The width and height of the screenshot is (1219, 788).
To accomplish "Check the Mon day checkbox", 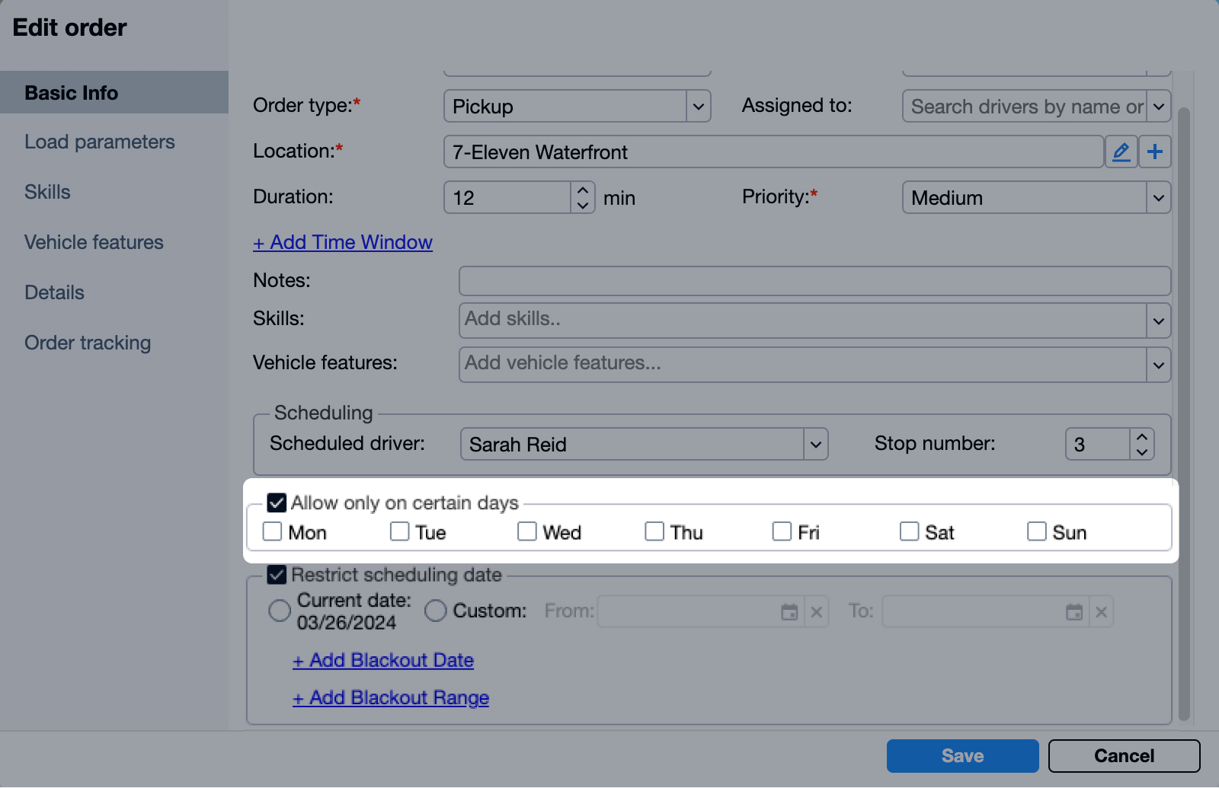I will point(273,531).
